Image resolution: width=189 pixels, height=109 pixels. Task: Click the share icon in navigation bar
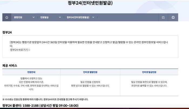[x=163, y=17]
